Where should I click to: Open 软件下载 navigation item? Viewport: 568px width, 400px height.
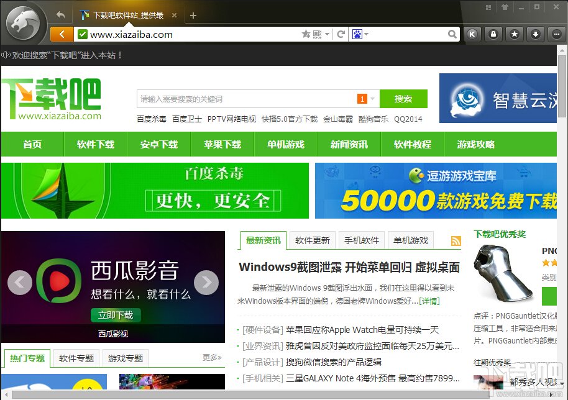96,145
